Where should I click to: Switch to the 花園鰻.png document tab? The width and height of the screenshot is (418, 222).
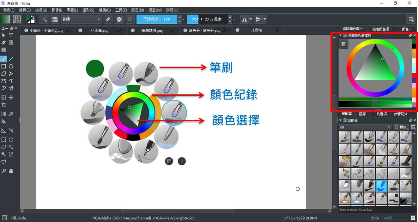pos(100,30)
